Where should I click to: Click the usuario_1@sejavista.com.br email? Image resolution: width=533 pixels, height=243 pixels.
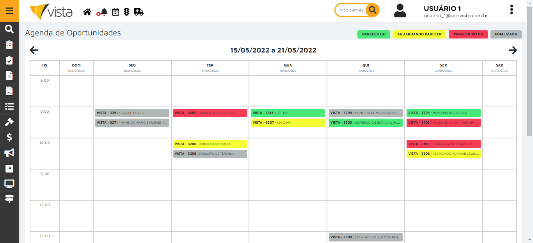tap(456, 16)
